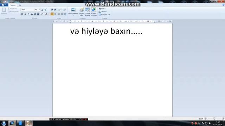Open the paragraph settings dialog icon
This screenshot has height=126, width=225.
pyautogui.click(x=65, y=14)
